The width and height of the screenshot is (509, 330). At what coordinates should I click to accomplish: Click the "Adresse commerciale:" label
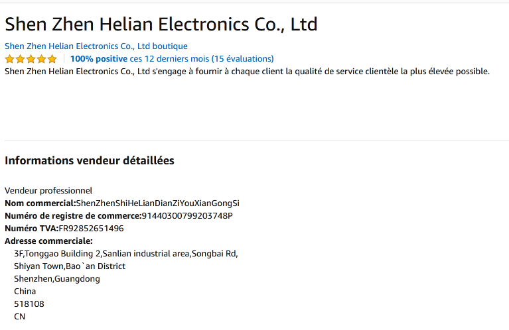tap(48, 241)
